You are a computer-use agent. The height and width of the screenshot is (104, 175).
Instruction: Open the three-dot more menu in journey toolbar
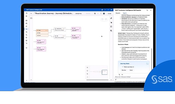pyautogui.click(x=101, y=13)
